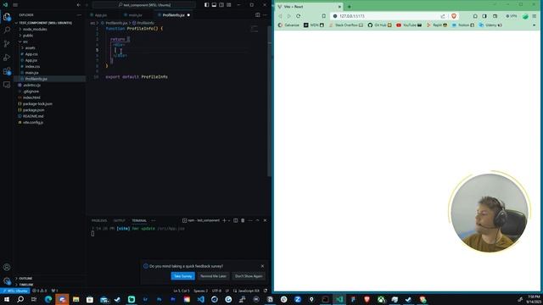Viewport: 543px width, 305px height.
Task: Expand the public folder
Action: point(28,36)
